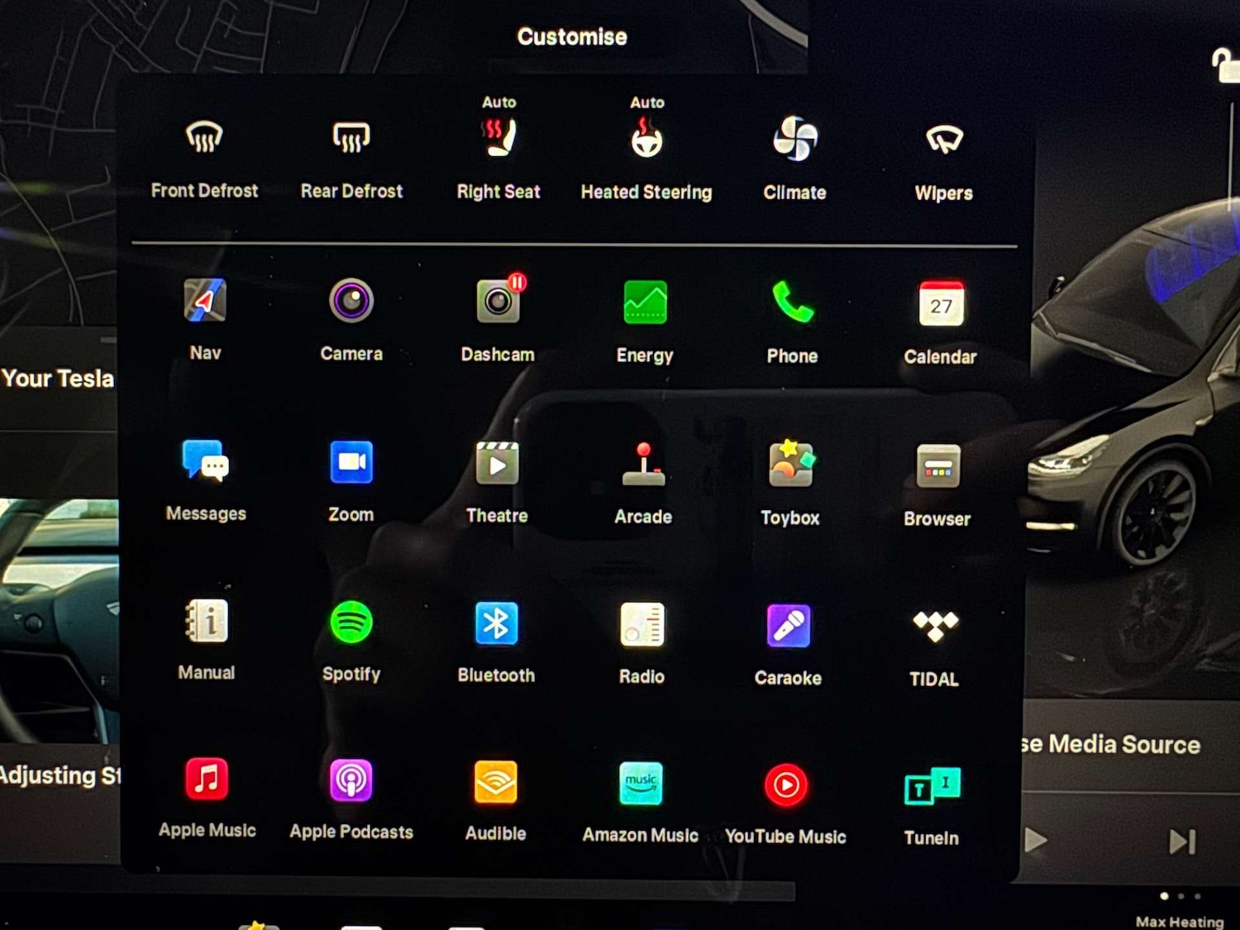Open the Wipers controls
This screenshot has height=930, width=1240.
pos(943,141)
